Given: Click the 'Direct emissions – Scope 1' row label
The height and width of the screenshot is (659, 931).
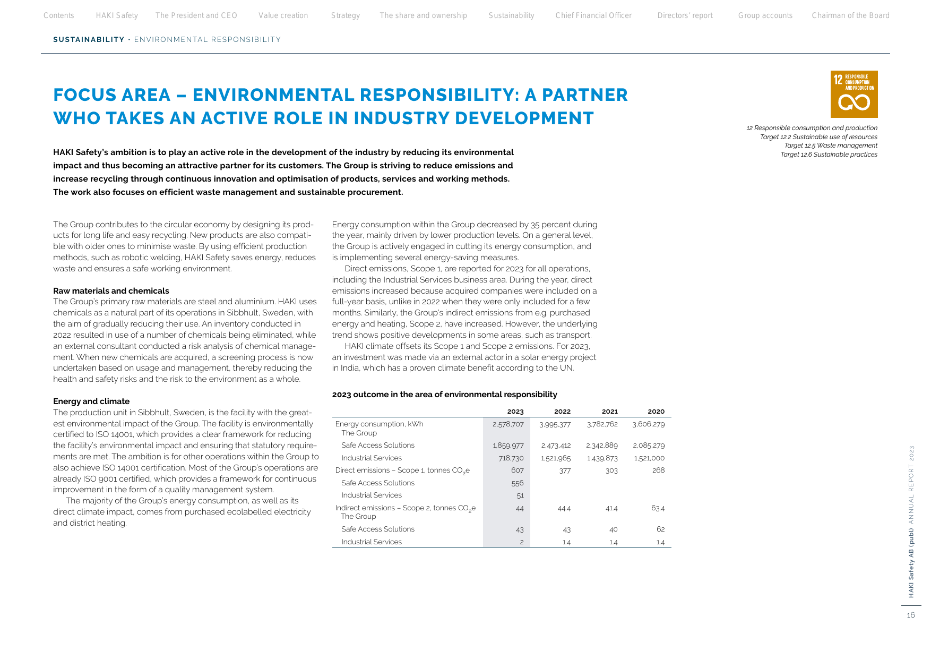Looking at the screenshot, I should 402,470.
